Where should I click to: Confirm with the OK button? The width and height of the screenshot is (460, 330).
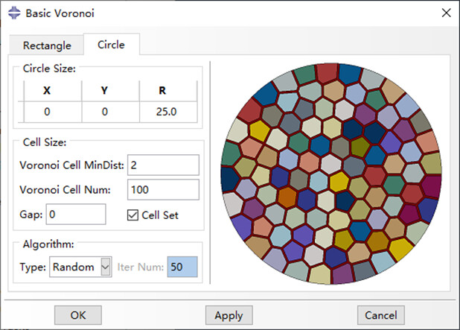tap(78, 315)
